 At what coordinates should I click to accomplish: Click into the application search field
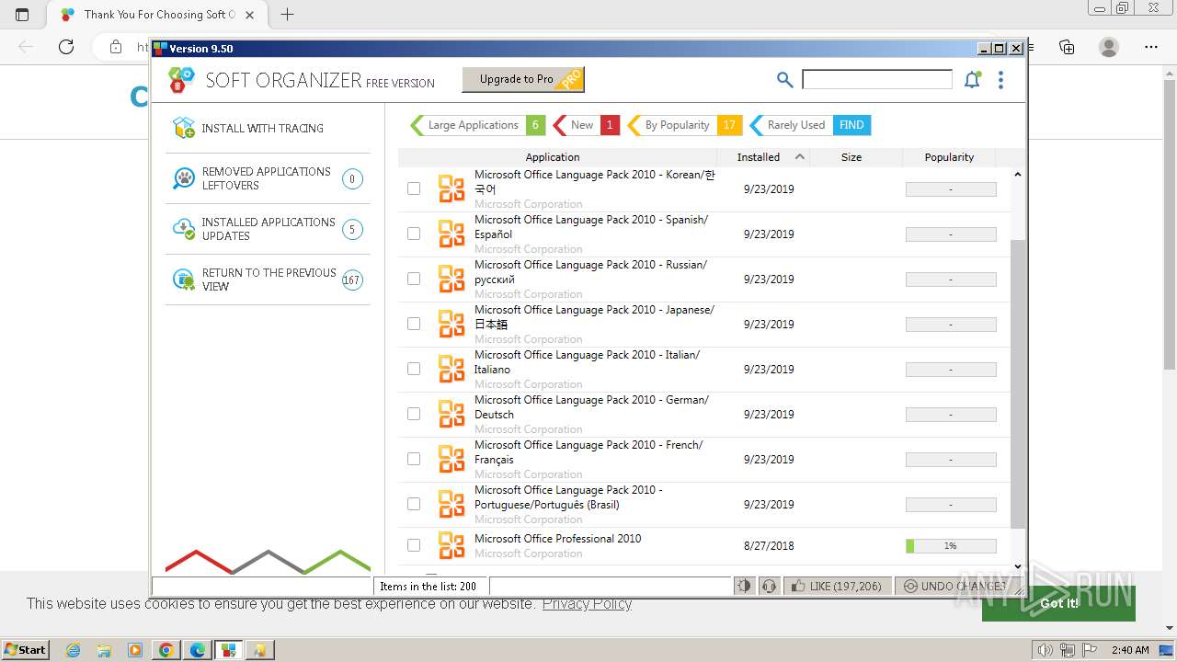click(x=877, y=80)
